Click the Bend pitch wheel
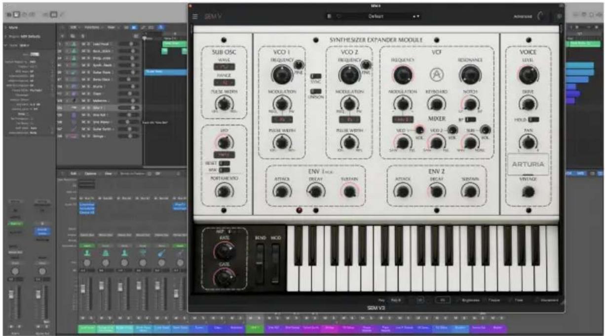This screenshot has height=336, width=605. point(261,263)
